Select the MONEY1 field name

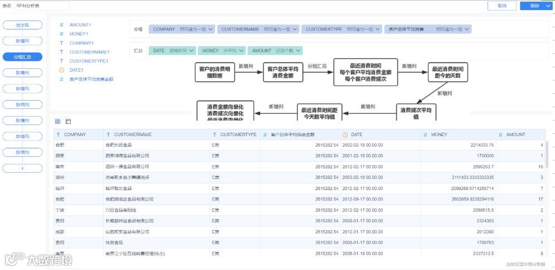coord(79,34)
